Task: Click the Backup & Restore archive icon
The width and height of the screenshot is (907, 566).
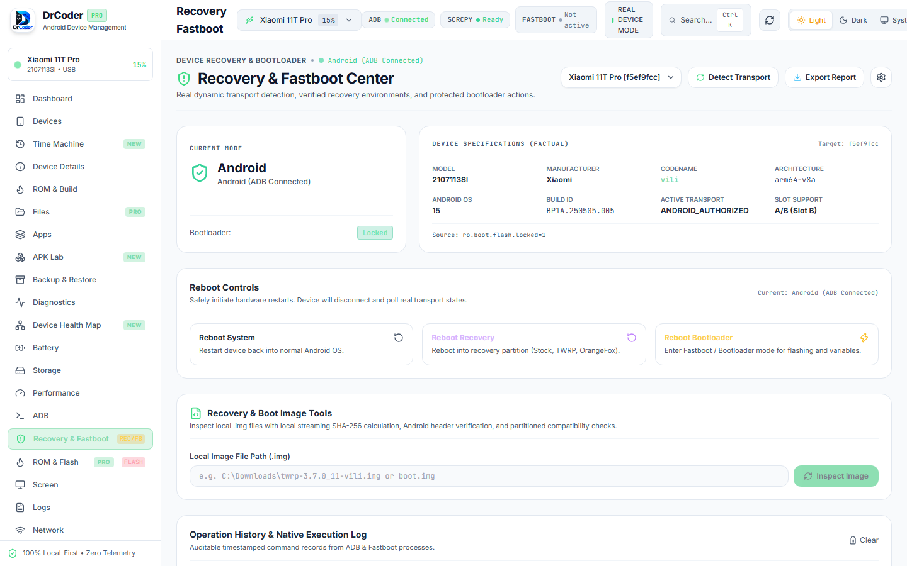Action: click(20, 280)
